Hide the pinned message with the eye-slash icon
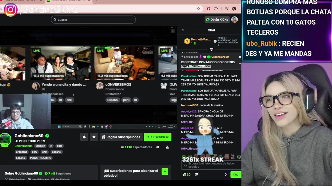332x186 pixels. 240,57
